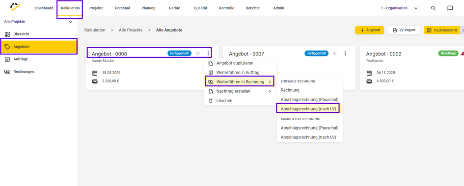The width and height of the screenshot is (464, 186).
Task: Open the Angebot - 0002 card title
Action: (383, 54)
